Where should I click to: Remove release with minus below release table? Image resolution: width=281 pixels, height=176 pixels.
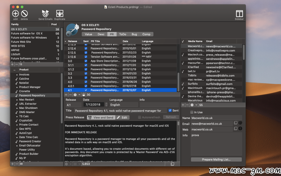click(x=70, y=95)
